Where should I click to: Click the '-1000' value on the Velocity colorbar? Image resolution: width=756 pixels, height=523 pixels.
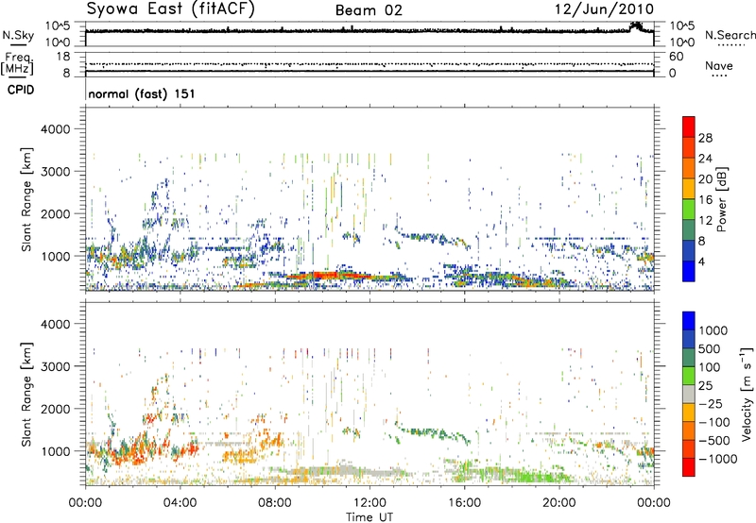click(718, 459)
